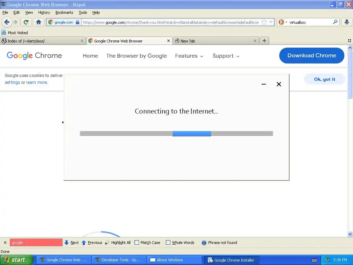Viewport: 353px width, 265px height.
Task: Open the Bookmarks menu
Action: pyautogui.click(x=64, y=12)
